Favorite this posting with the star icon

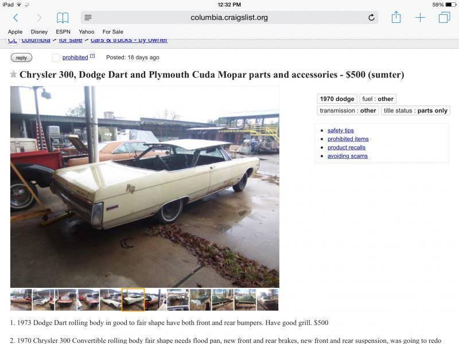tap(13, 75)
